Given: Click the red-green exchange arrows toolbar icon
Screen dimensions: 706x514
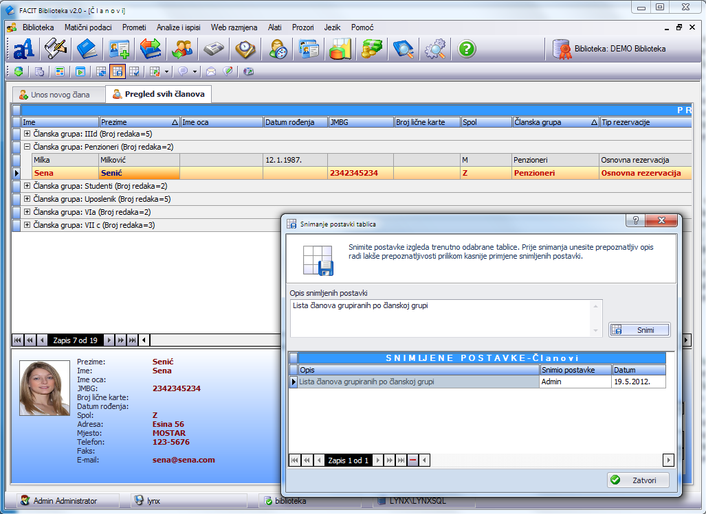Looking at the screenshot, I should click(150, 49).
